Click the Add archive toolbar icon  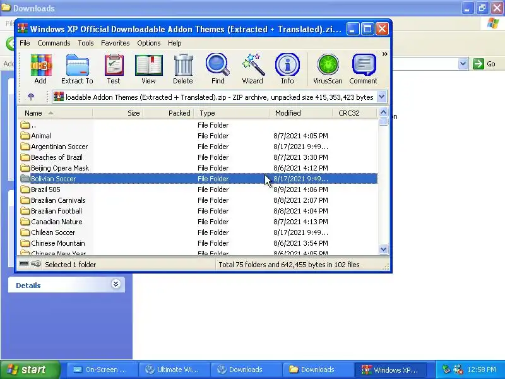pos(40,69)
